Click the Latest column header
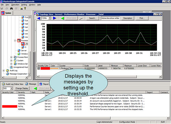This screenshot has height=124, width=171. click(x=103, y=66)
